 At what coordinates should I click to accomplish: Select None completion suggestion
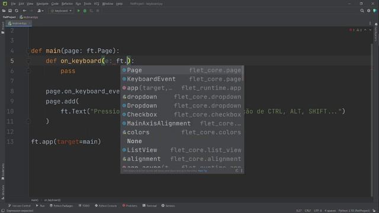[x=182, y=141]
